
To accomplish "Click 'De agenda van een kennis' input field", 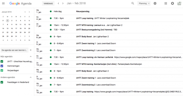I will [x=14, y=50].
